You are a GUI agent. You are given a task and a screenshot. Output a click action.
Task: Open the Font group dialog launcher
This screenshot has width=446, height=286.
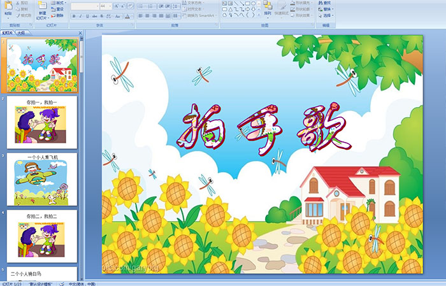133,25
